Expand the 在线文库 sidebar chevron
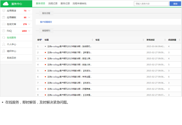This screenshot has height=125, width=182. (29, 24)
